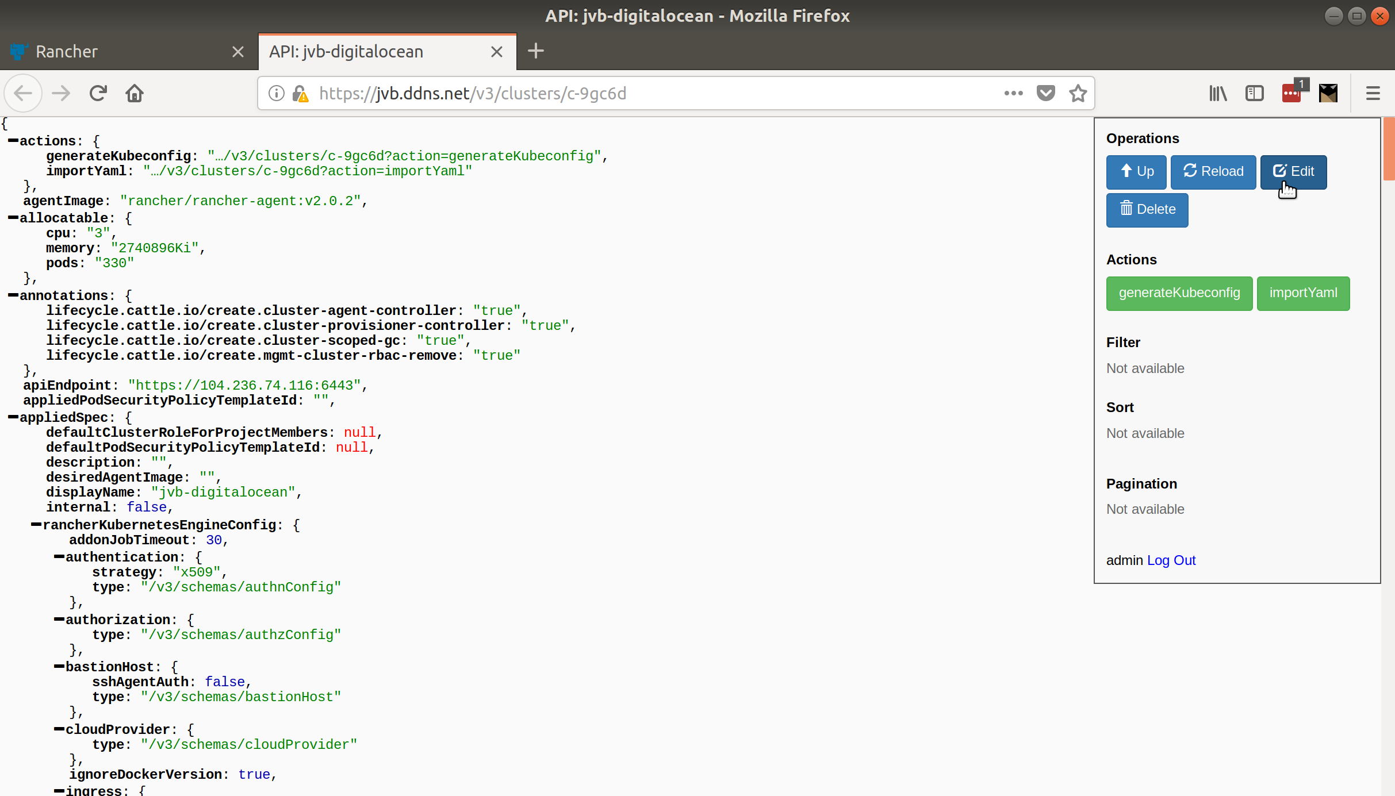Open page actions three-dot menu
Image resolution: width=1395 pixels, height=796 pixels.
[x=1013, y=93]
